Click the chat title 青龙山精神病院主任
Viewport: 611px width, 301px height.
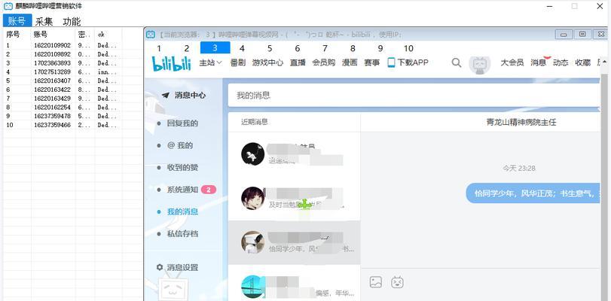click(x=521, y=123)
